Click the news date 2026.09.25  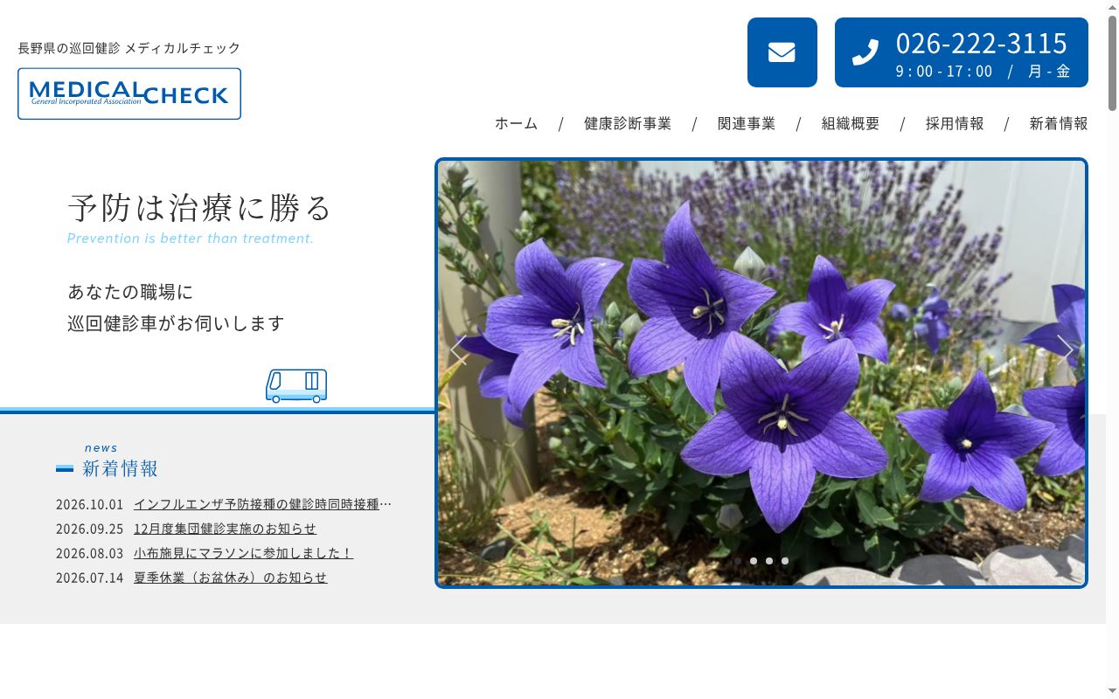coord(90,529)
